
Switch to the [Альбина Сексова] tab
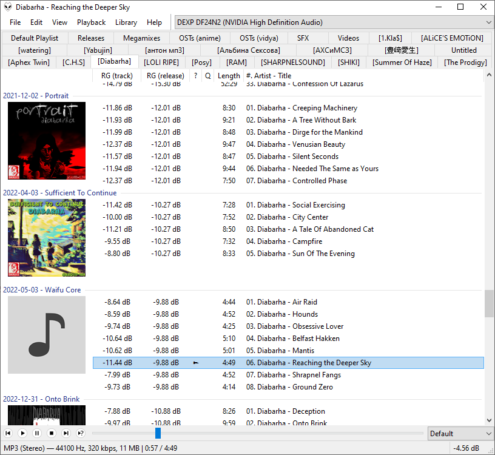pyautogui.click(x=249, y=50)
